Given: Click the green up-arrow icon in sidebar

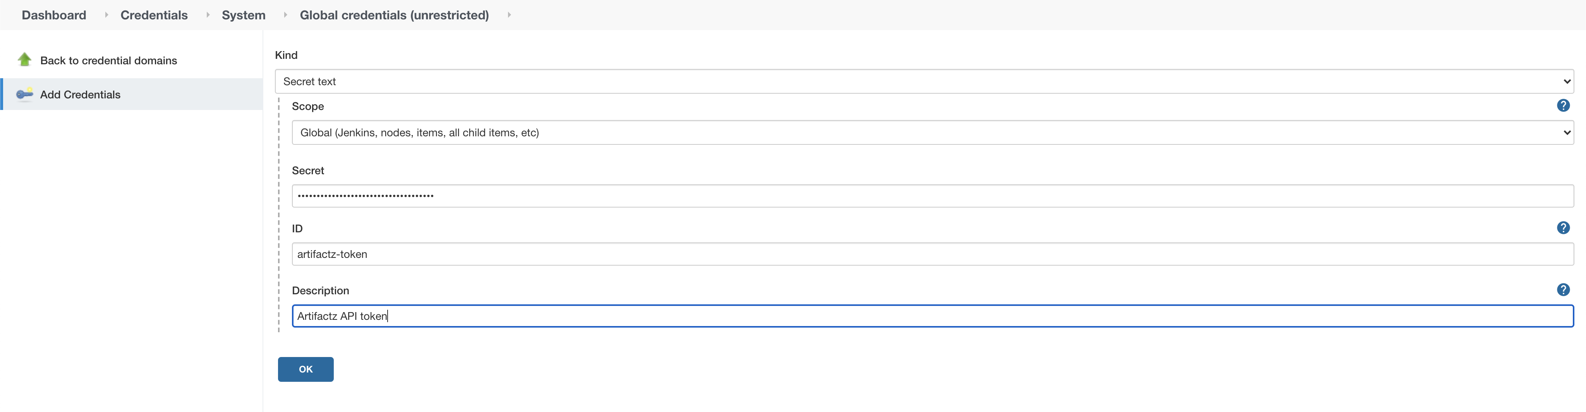Looking at the screenshot, I should click(25, 60).
